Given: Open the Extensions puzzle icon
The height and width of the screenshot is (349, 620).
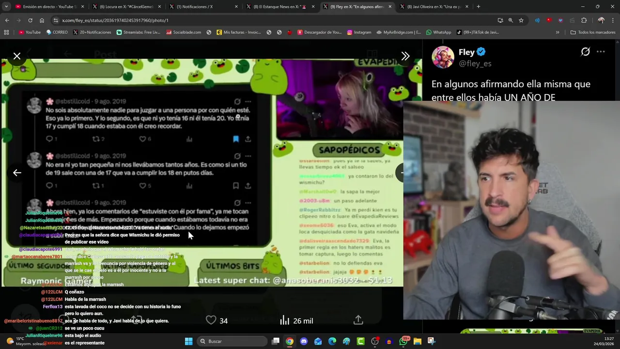Looking at the screenshot, I should click(584, 20).
